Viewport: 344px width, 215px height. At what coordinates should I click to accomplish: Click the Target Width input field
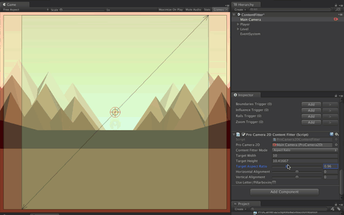pyautogui.click(x=305, y=155)
